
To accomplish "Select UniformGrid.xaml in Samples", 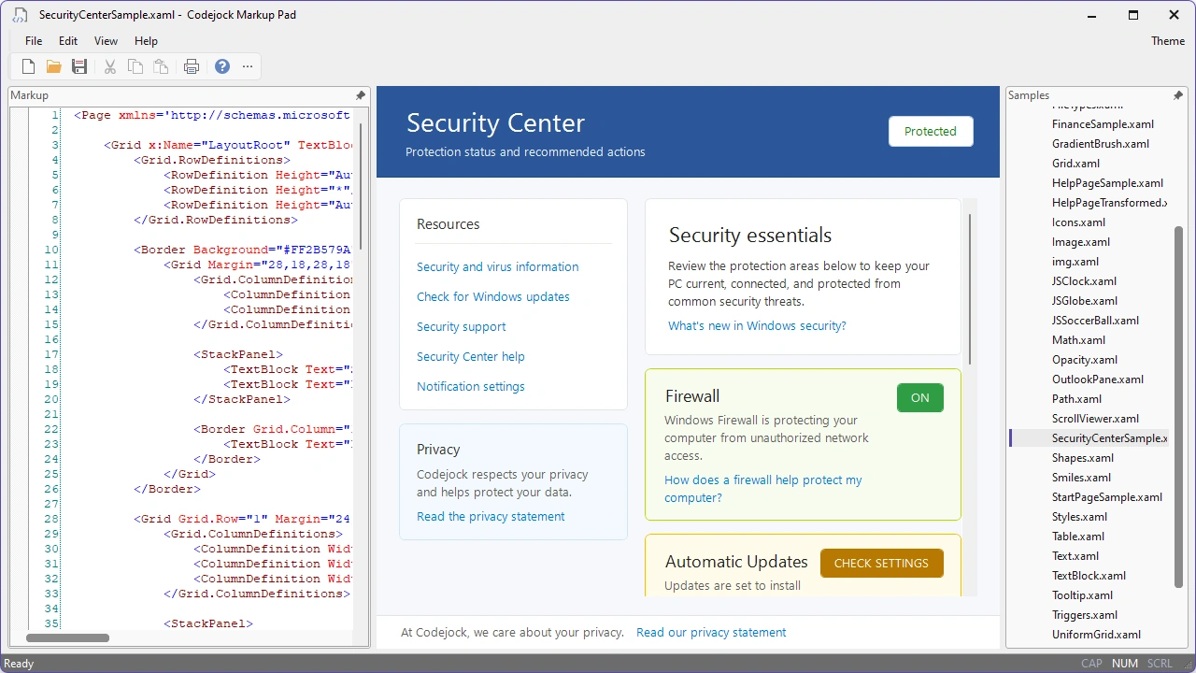I will pyautogui.click(x=1096, y=635).
